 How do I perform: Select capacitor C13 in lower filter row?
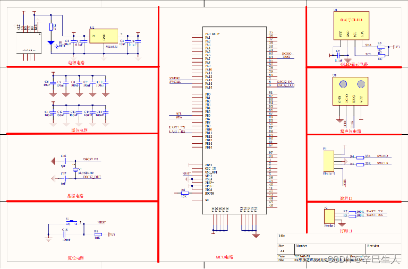point(79,112)
